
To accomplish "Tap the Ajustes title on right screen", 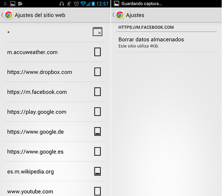I will tap(135, 15).
